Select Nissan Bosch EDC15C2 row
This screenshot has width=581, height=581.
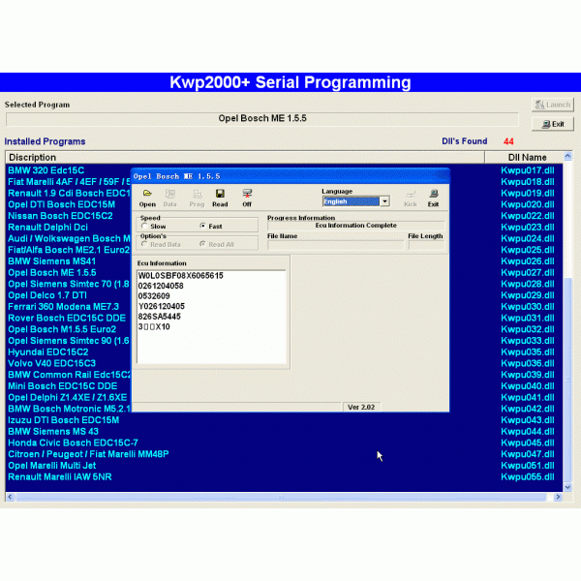[60, 216]
